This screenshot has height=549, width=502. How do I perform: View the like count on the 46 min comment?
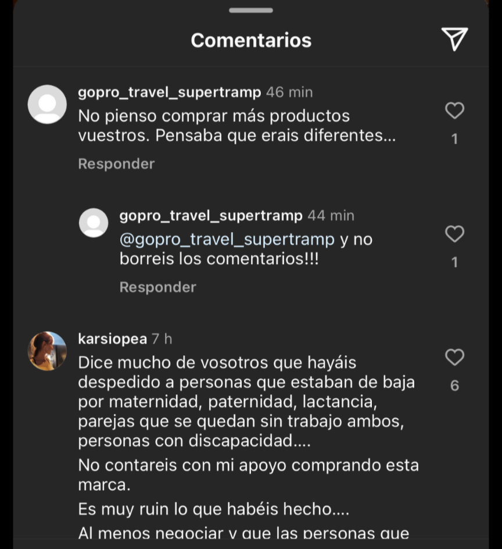coord(454,139)
